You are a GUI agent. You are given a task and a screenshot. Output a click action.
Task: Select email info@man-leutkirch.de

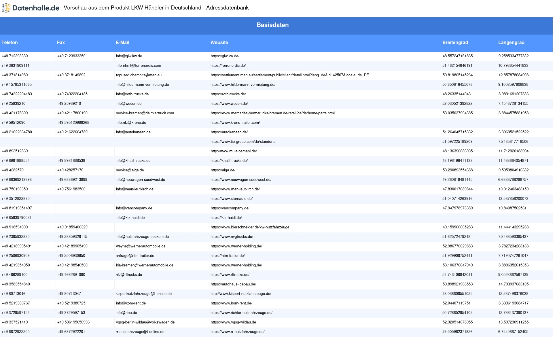point(135,189)
